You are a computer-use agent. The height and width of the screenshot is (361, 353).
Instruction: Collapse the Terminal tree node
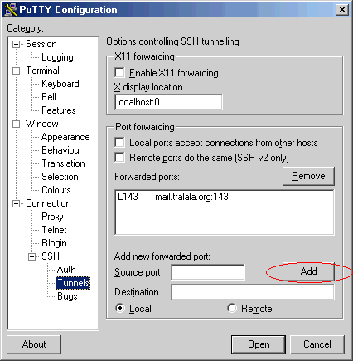[17, 71]
